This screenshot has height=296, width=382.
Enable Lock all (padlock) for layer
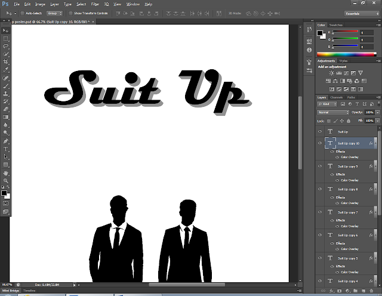(349, 121)
